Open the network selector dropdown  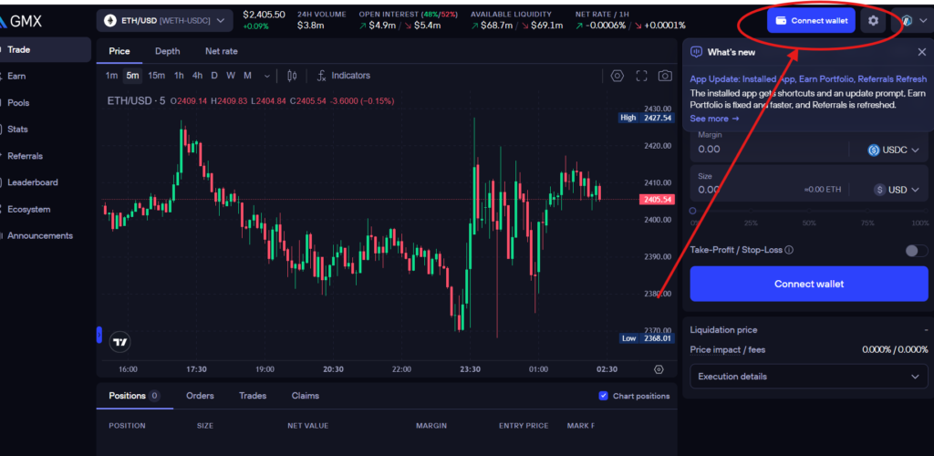click(912, 21)
